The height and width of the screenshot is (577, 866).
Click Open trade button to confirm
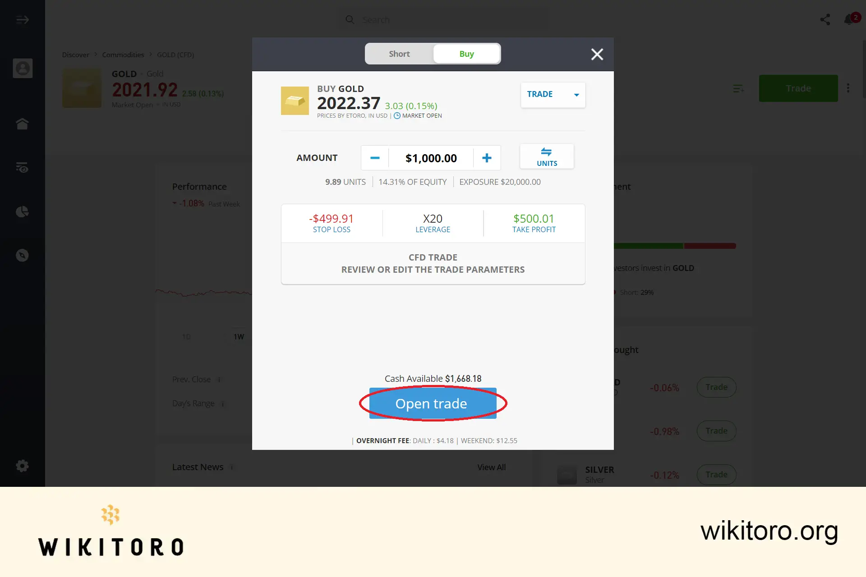430,403
